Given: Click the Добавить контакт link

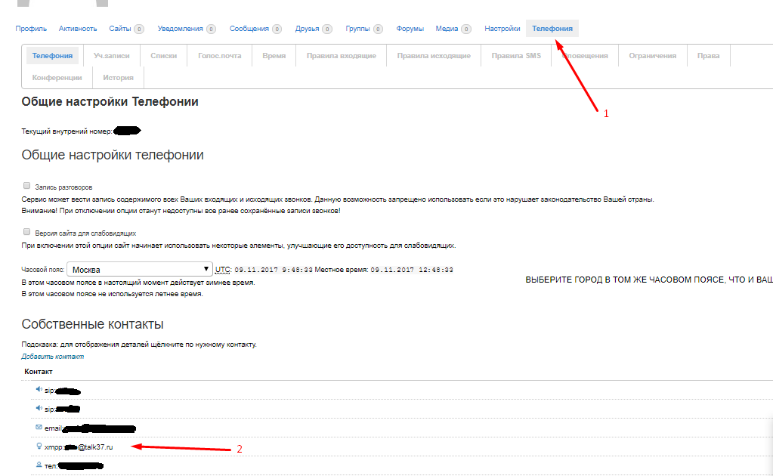Looking at the screenshot, I should 53,357.
